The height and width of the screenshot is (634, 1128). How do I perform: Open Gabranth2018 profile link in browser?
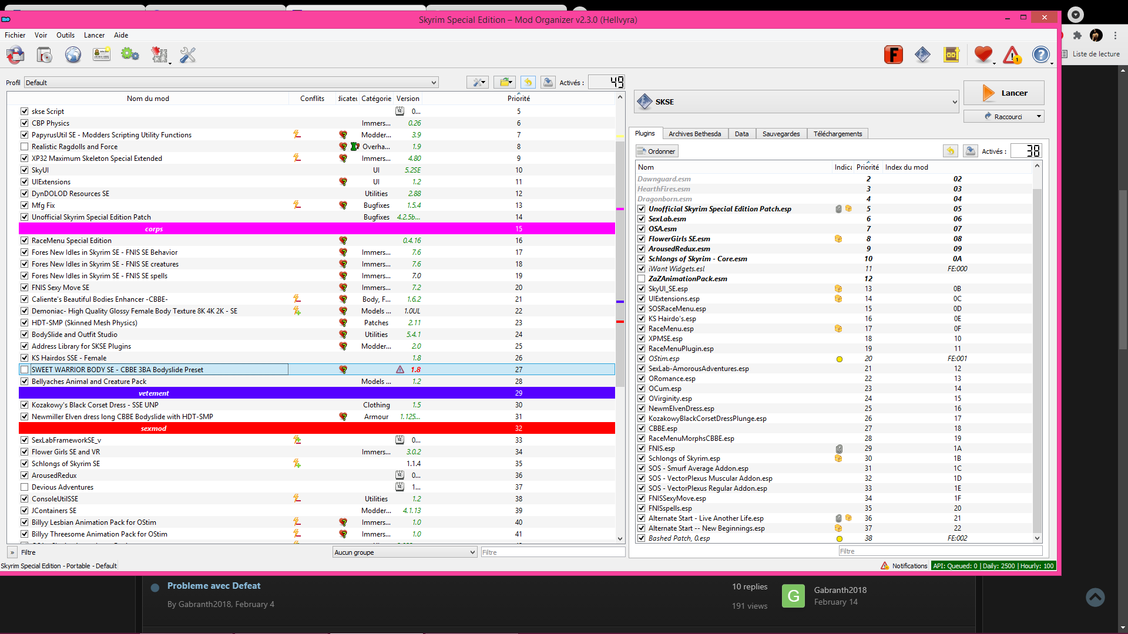point(840,590)
